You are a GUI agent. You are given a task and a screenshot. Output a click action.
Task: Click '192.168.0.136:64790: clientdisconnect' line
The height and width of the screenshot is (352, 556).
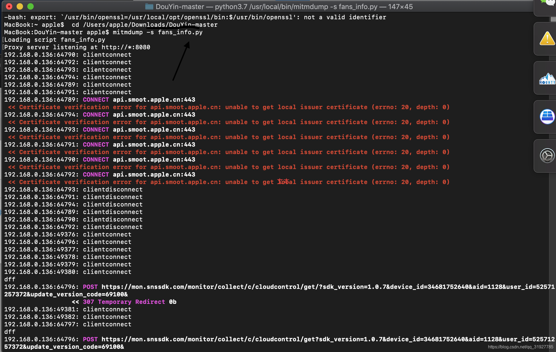[x=73, y=219]
